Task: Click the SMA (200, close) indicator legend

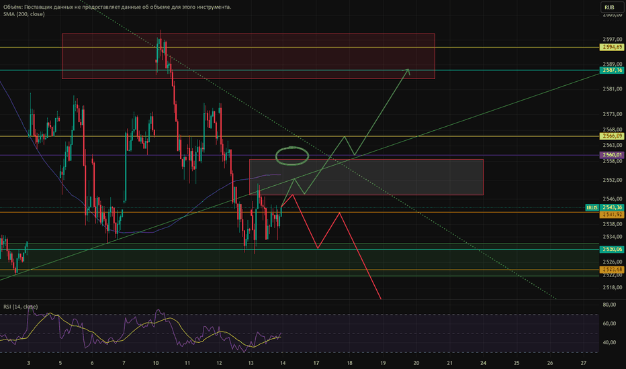Action: click(x=23, y=14)
